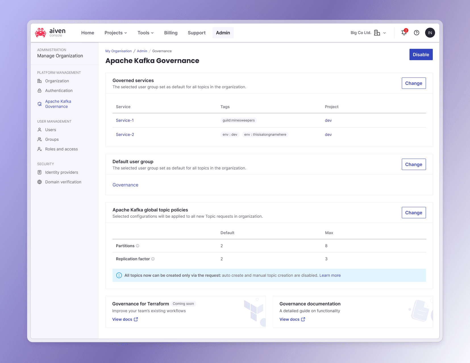Open the organization switcher chevron
Image resolution: width=470 pixels, height=363 pixels.
click(384, 33)
